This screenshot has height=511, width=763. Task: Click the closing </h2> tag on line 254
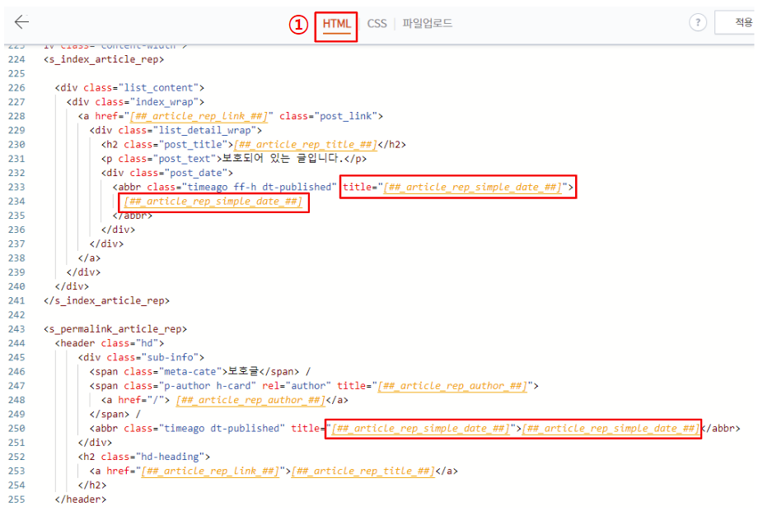92,485
